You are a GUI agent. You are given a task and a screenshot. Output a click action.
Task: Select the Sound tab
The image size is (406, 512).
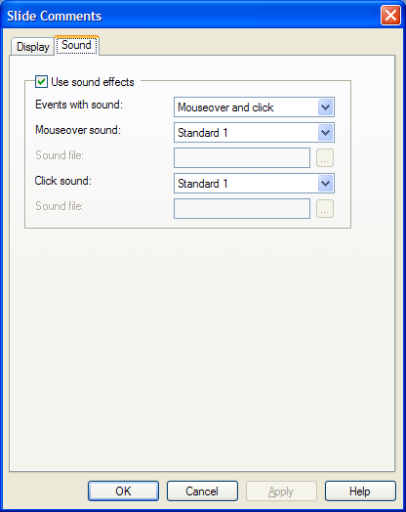point(77,45)
